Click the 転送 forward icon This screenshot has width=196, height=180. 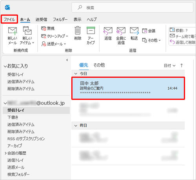click(134, 31)
